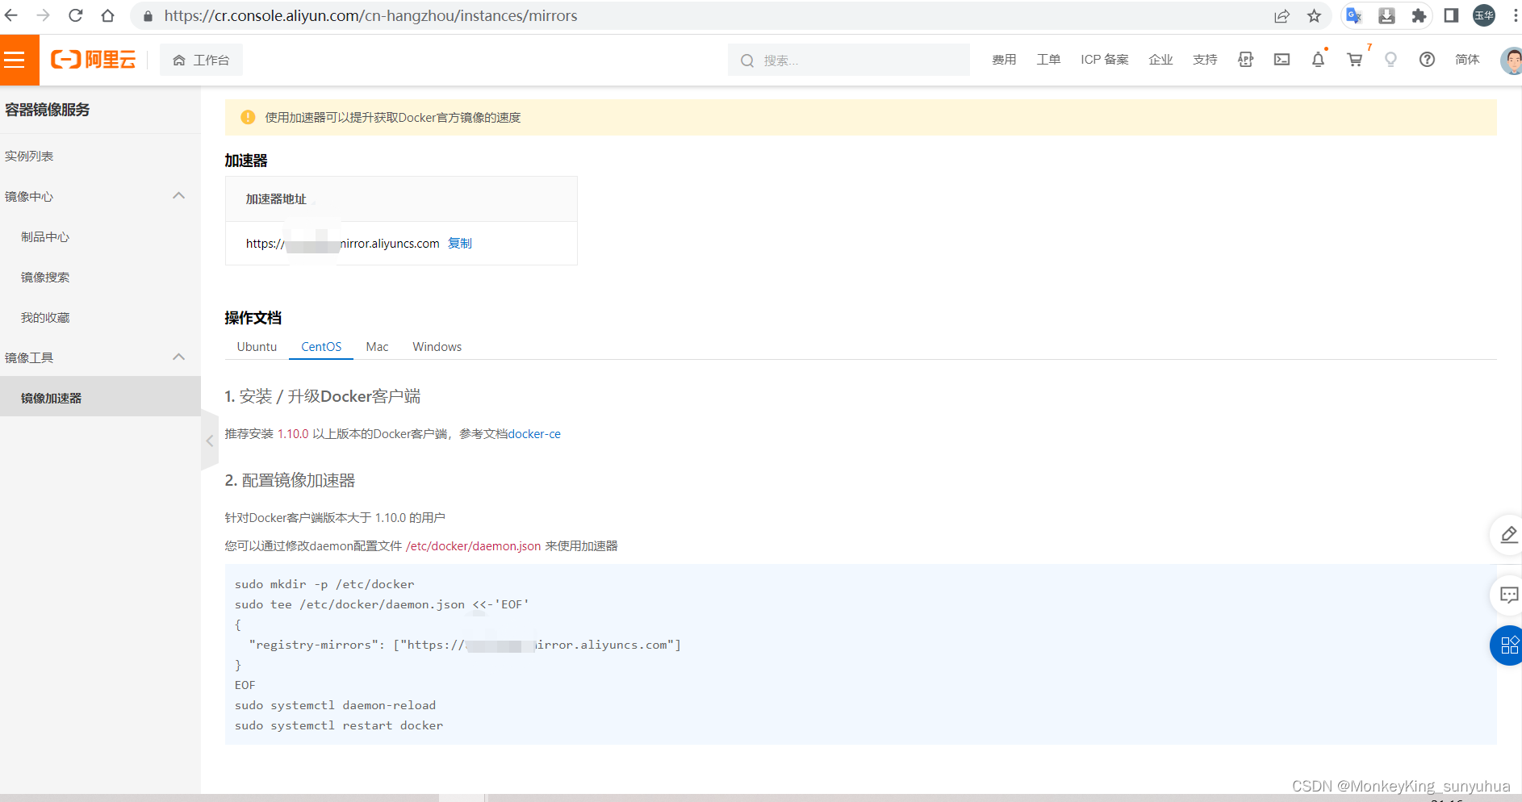Click the browser address bar URL

tap(370, 15)
